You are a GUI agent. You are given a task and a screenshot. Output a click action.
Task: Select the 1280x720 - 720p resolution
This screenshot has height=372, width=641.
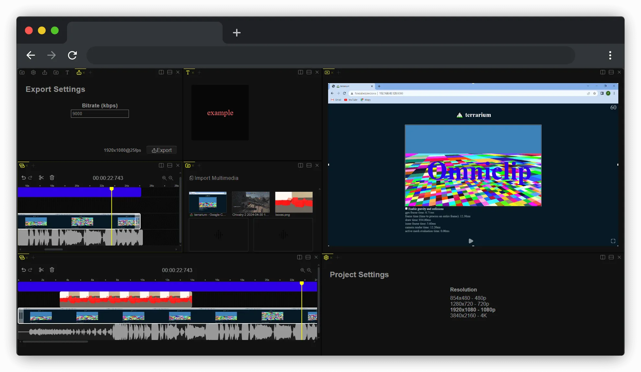469,304
